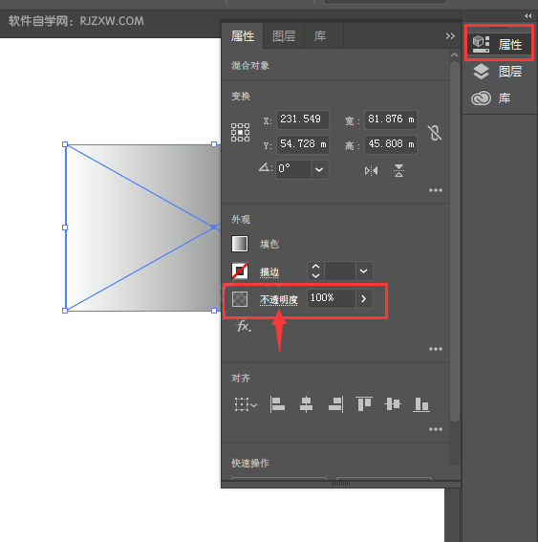Viewport: 538px width, 542px height.
Task: Open the 不透明度 opacity panel link
Action: coord(279,300)
